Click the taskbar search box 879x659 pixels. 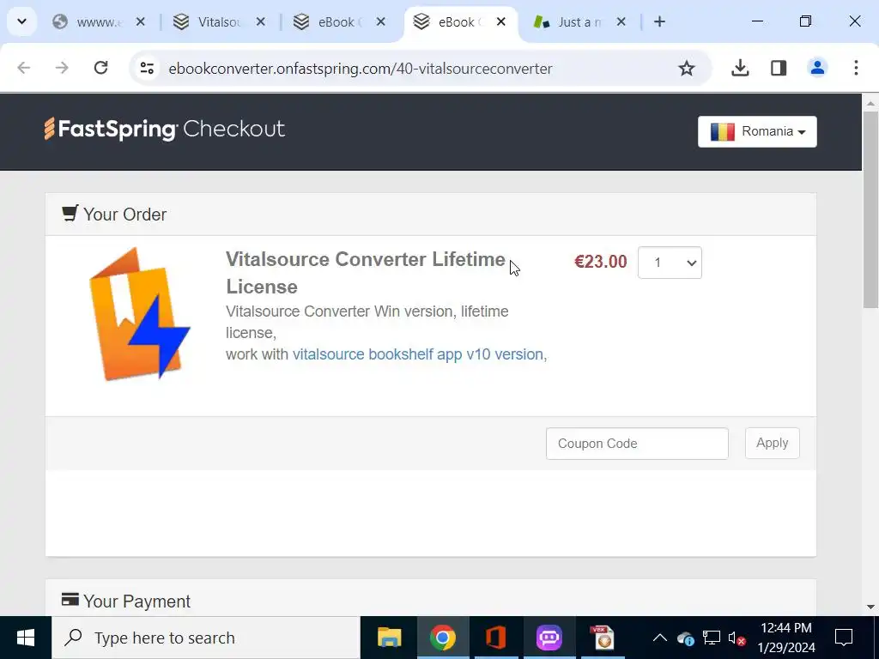(206, 638)
